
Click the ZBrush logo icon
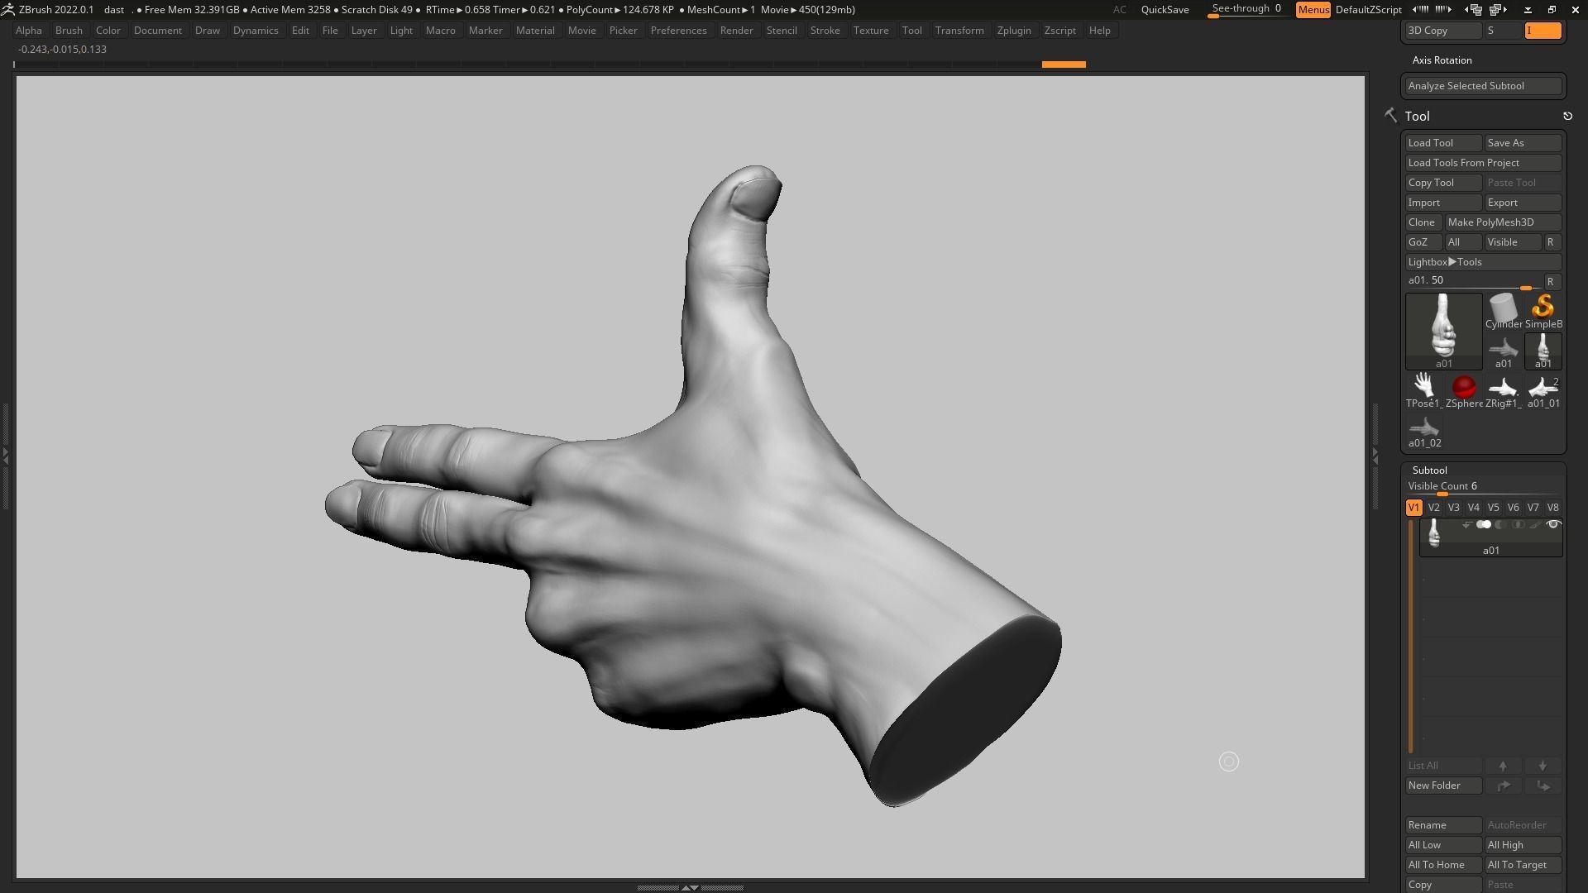(x=7, y=9)
